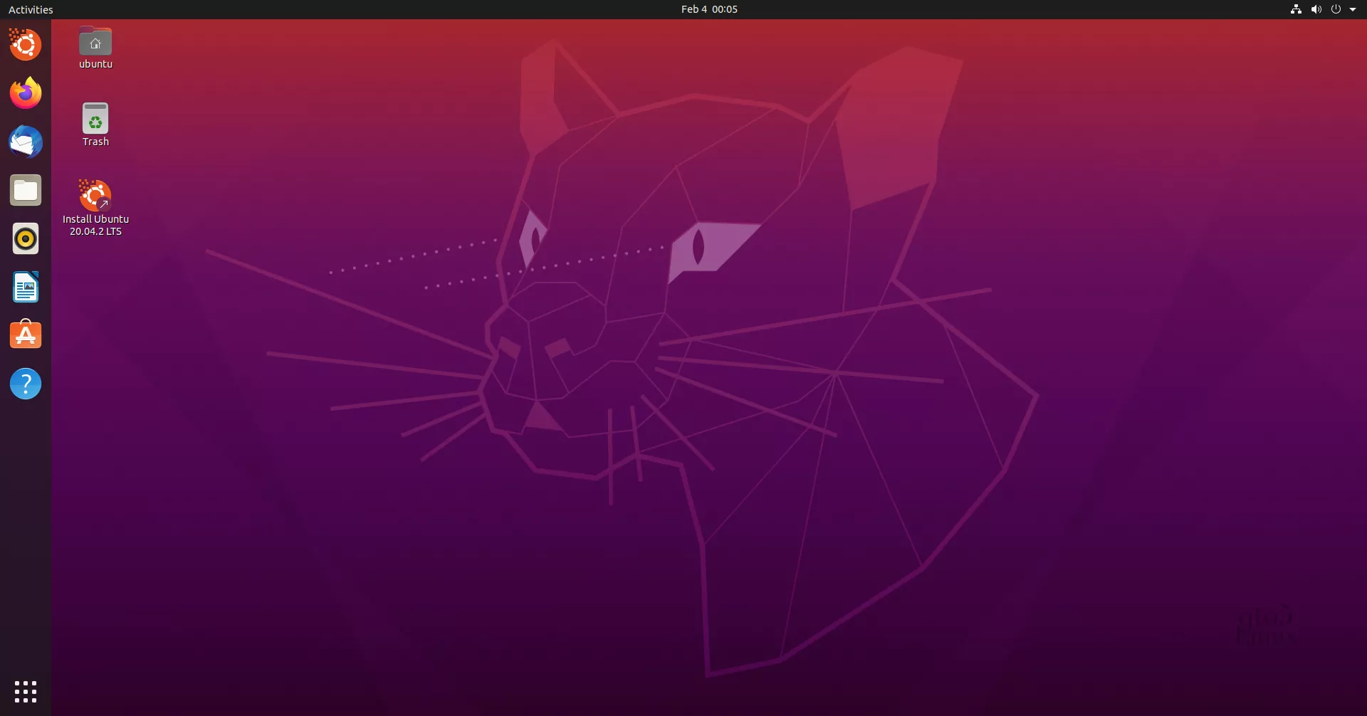1367x716 pixels.
Task: Click the power status icon
Action: pyautogui.click(x=1336, y=9)
